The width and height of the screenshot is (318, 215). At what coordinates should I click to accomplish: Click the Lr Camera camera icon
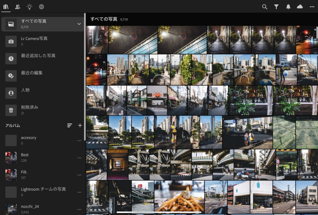(x=11, y=41)
